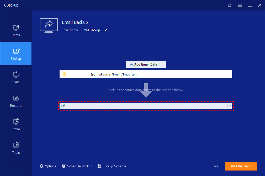Click the Schedule Backup clock icon

click(x=64, y=166)
